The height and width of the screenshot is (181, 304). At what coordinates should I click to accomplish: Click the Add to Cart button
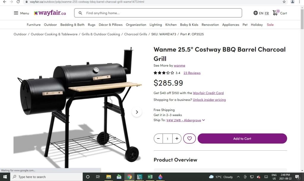click(242, 138)
